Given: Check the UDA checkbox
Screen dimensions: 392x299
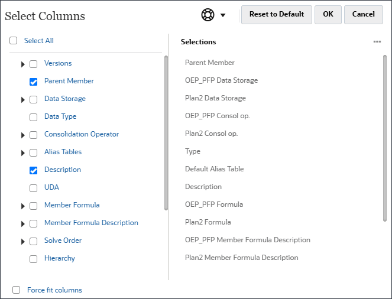Looking at the screenshot, I should click(x=34, y=188).
